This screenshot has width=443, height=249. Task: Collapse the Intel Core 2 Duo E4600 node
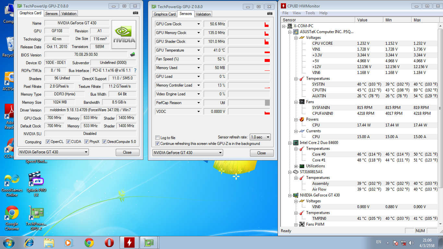290,143
